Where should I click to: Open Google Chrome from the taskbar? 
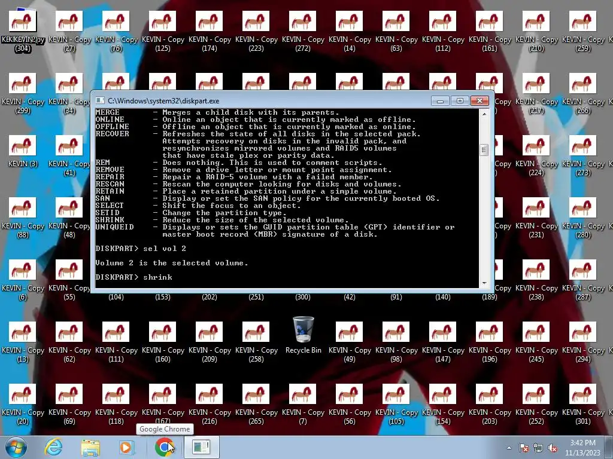[165, 447]
